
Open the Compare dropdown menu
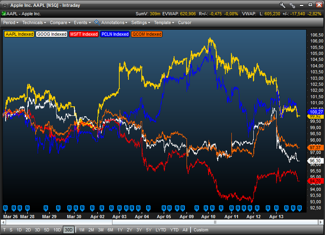point(60,22)
